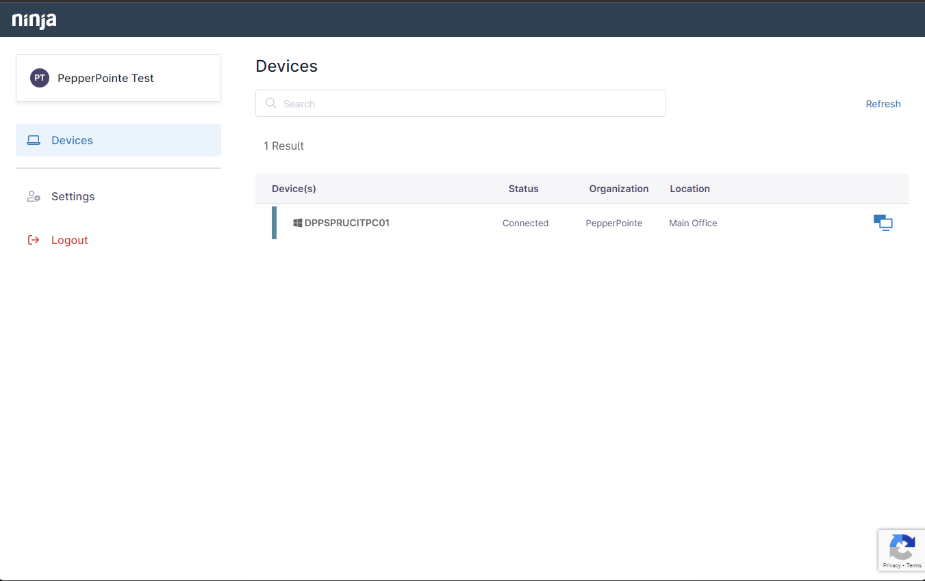Select device name DPPSPRUCITPC01
This screenshot has height=581, width=925.
pos(347,223)
